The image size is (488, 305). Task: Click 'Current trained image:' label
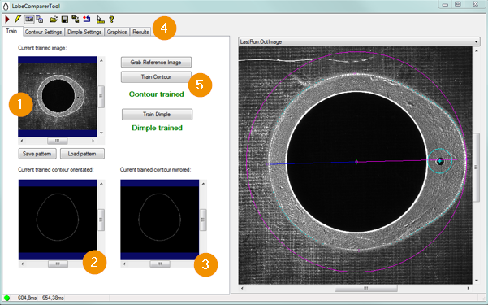[42, 48]
